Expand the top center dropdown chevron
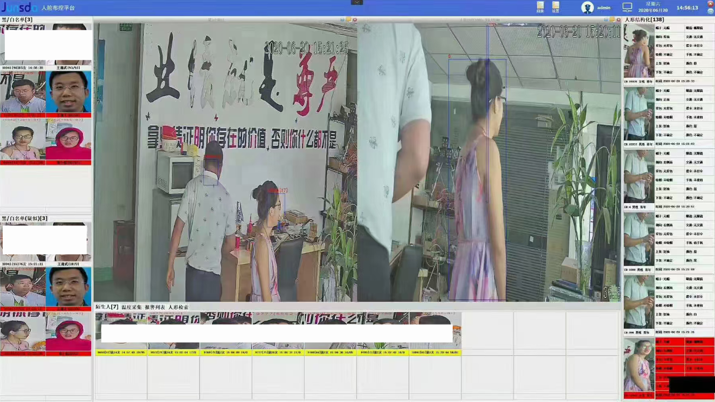The height and width of the screenshot is (402, 715). coord(357,2)
